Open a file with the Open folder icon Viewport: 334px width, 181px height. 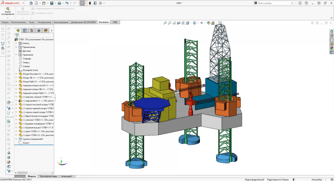44,3
